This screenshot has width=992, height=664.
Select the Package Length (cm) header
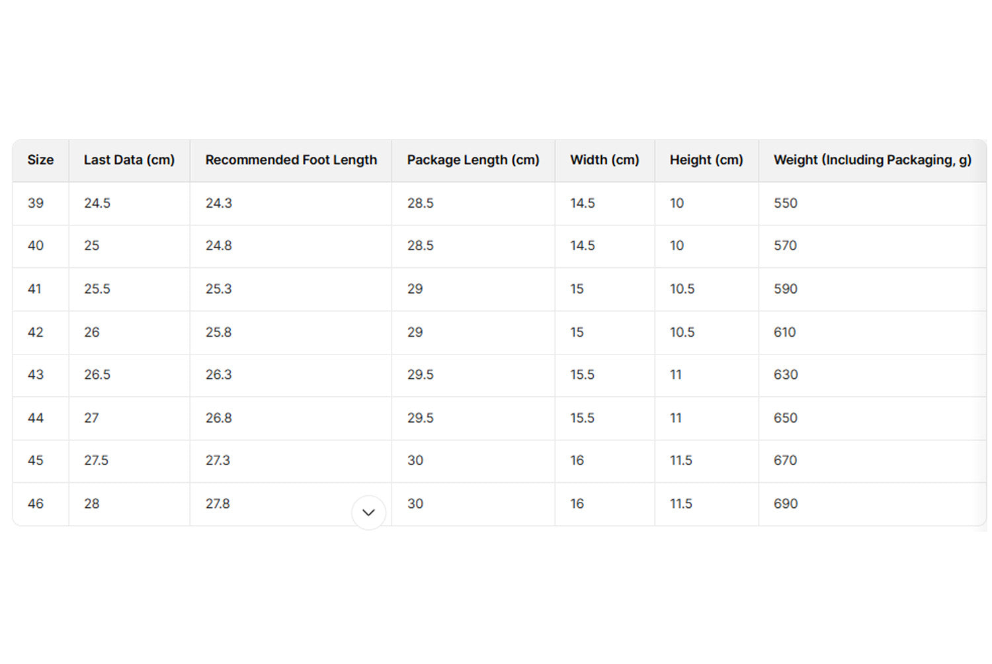point(473,160)
